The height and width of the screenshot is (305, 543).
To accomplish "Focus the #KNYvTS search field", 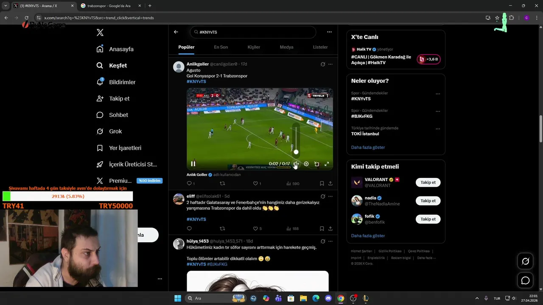I will point(253,32).
